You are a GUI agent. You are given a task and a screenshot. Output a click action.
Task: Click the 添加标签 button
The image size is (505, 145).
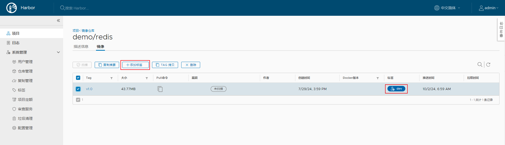[x=135, y=65]
